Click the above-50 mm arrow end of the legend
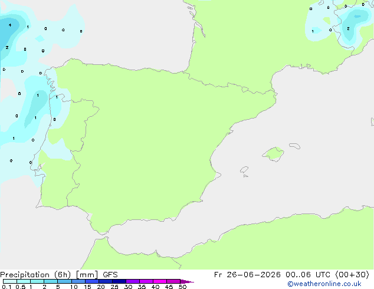This screenshot has height=289, width=374. 187,281
